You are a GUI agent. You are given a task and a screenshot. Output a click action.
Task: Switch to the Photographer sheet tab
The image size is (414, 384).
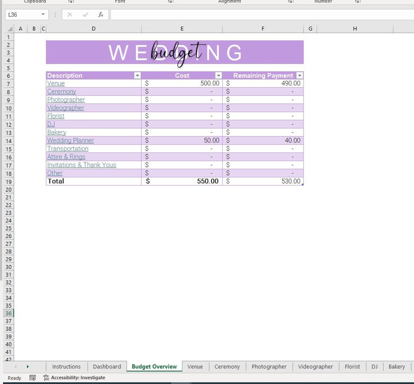269,367
